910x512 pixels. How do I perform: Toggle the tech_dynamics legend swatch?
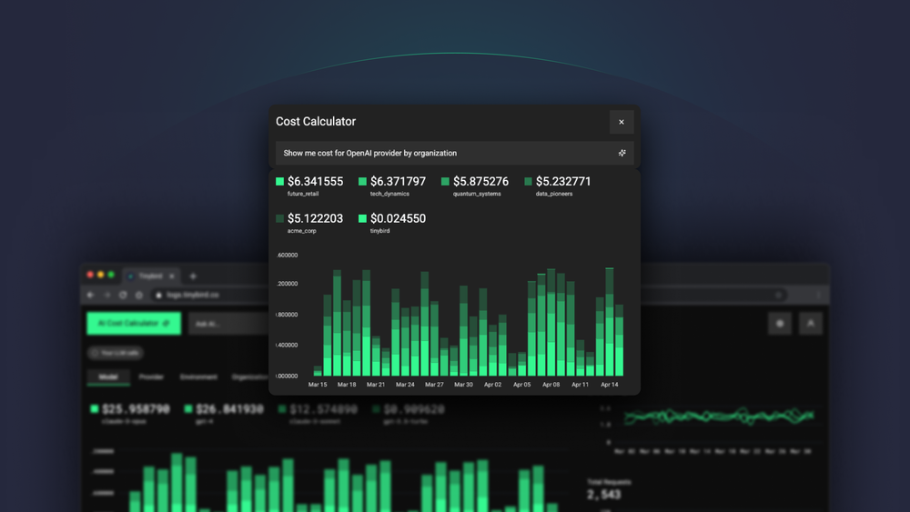point(363,182)
